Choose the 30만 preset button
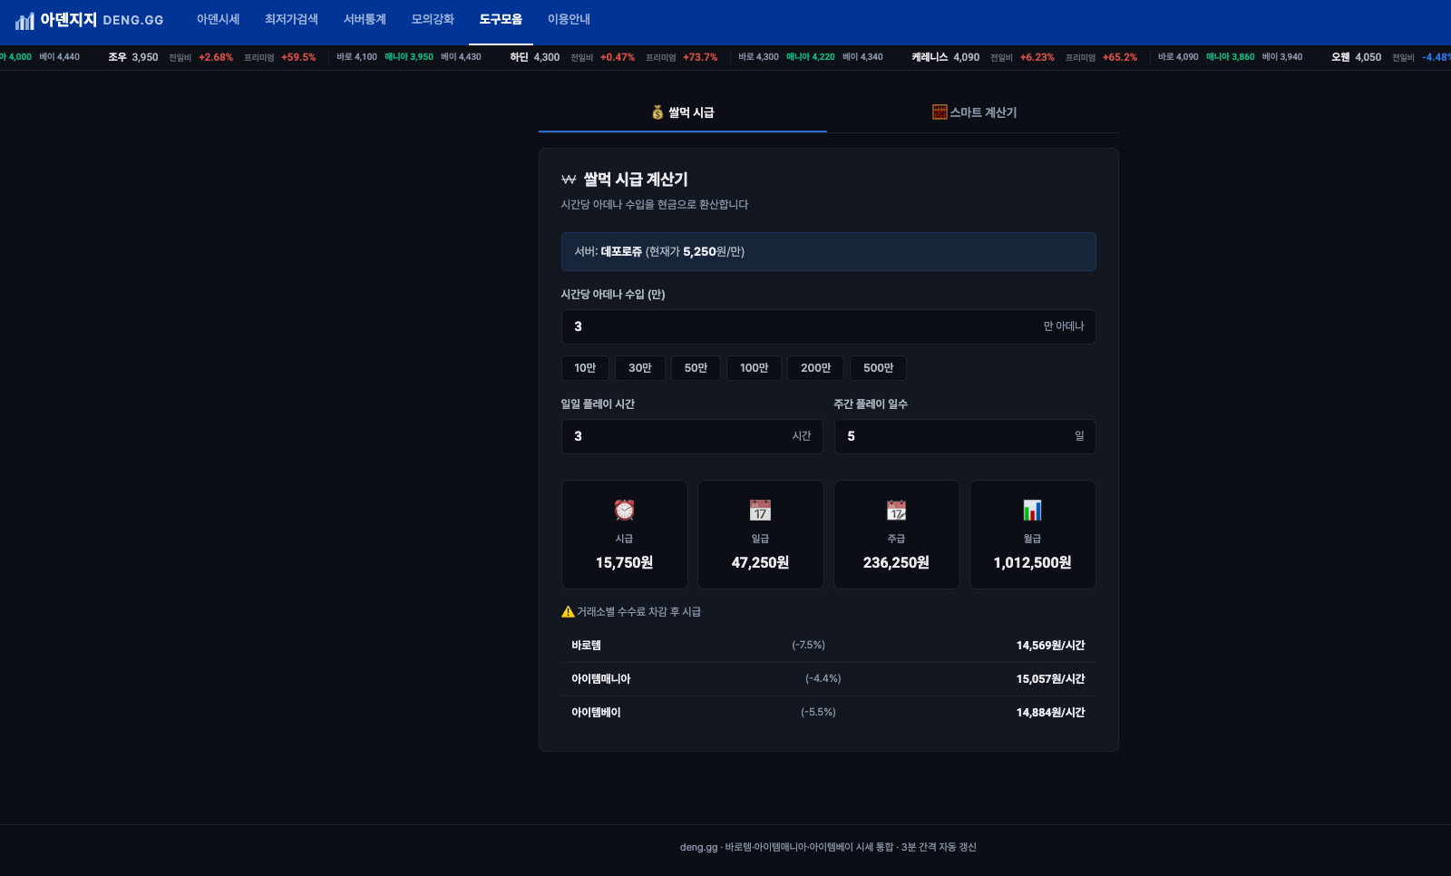1451x876 pixels. 640,368
